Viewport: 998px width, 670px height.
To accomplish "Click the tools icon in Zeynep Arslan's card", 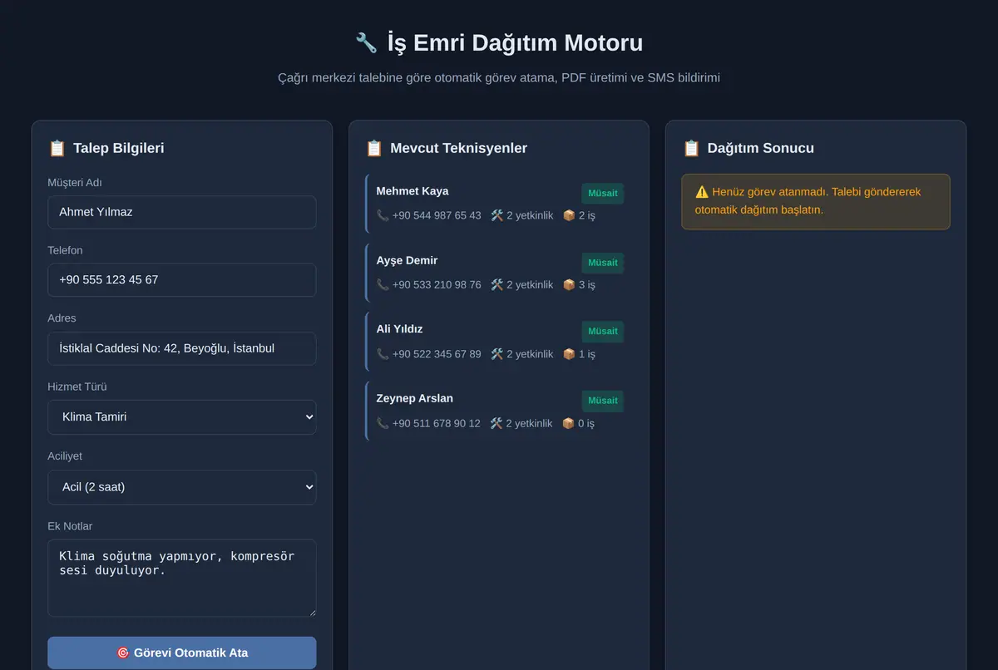I will click(x=497, y=423).
